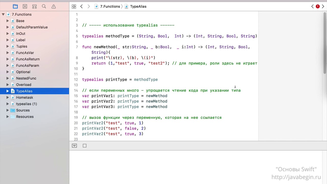Click the Optional page icon
The image size is (327, 184).
click(x=13, y=72)
